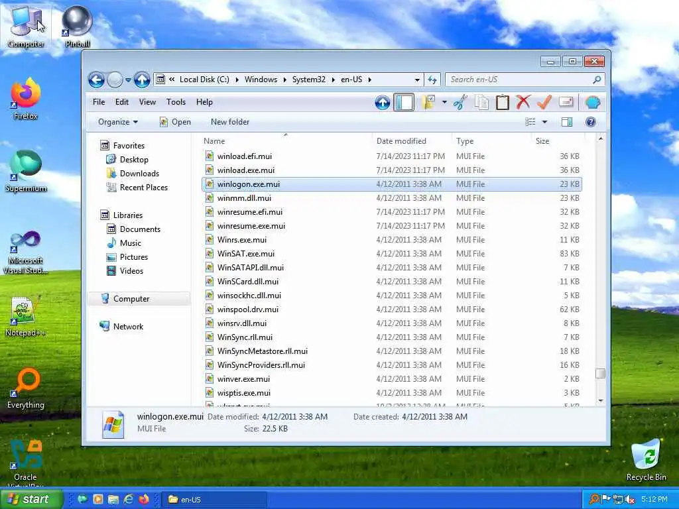Viewport: 679px width, 509px height.
Task: Click the search magnifier icon
Action: 597,80
